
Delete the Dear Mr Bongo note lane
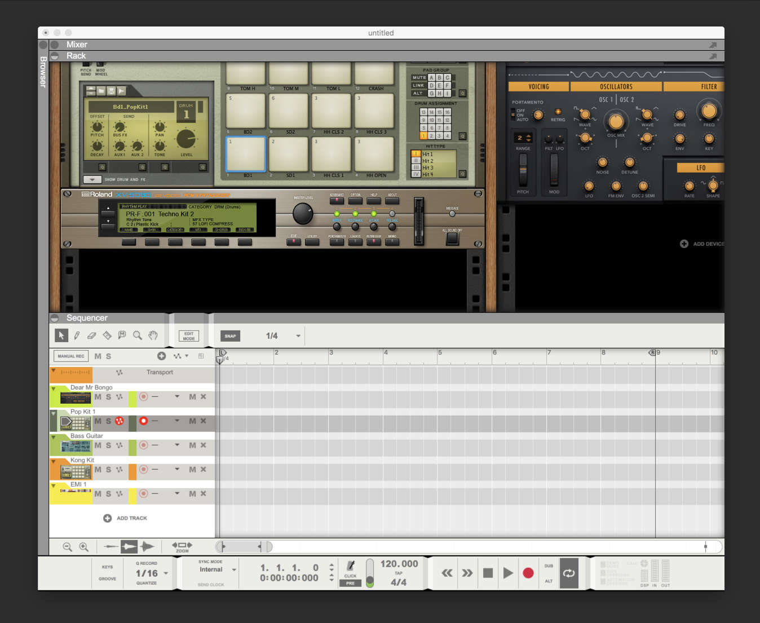204,397
